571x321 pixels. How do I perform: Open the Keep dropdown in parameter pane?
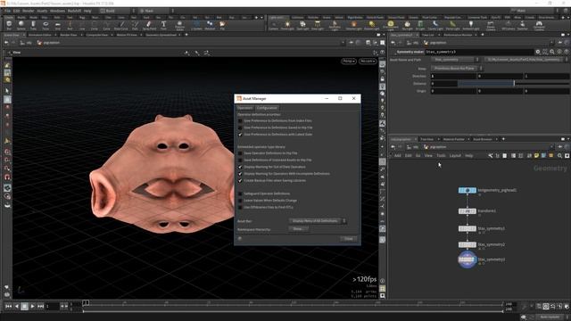(x=457, y=69)
